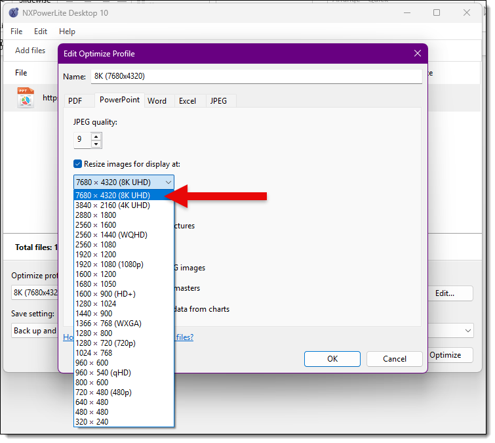Confirm with the OK button
Image resolution: width=495 pixels, height=443 pixels.
coord(332,359)
